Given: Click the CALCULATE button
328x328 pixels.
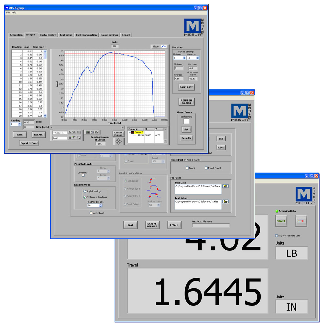Looking at the screenshot, I should pyautogui.click(x=186, y=87).
